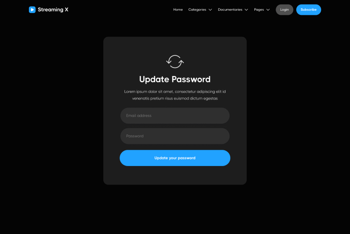Go to the Home page link

coord(178,9)
